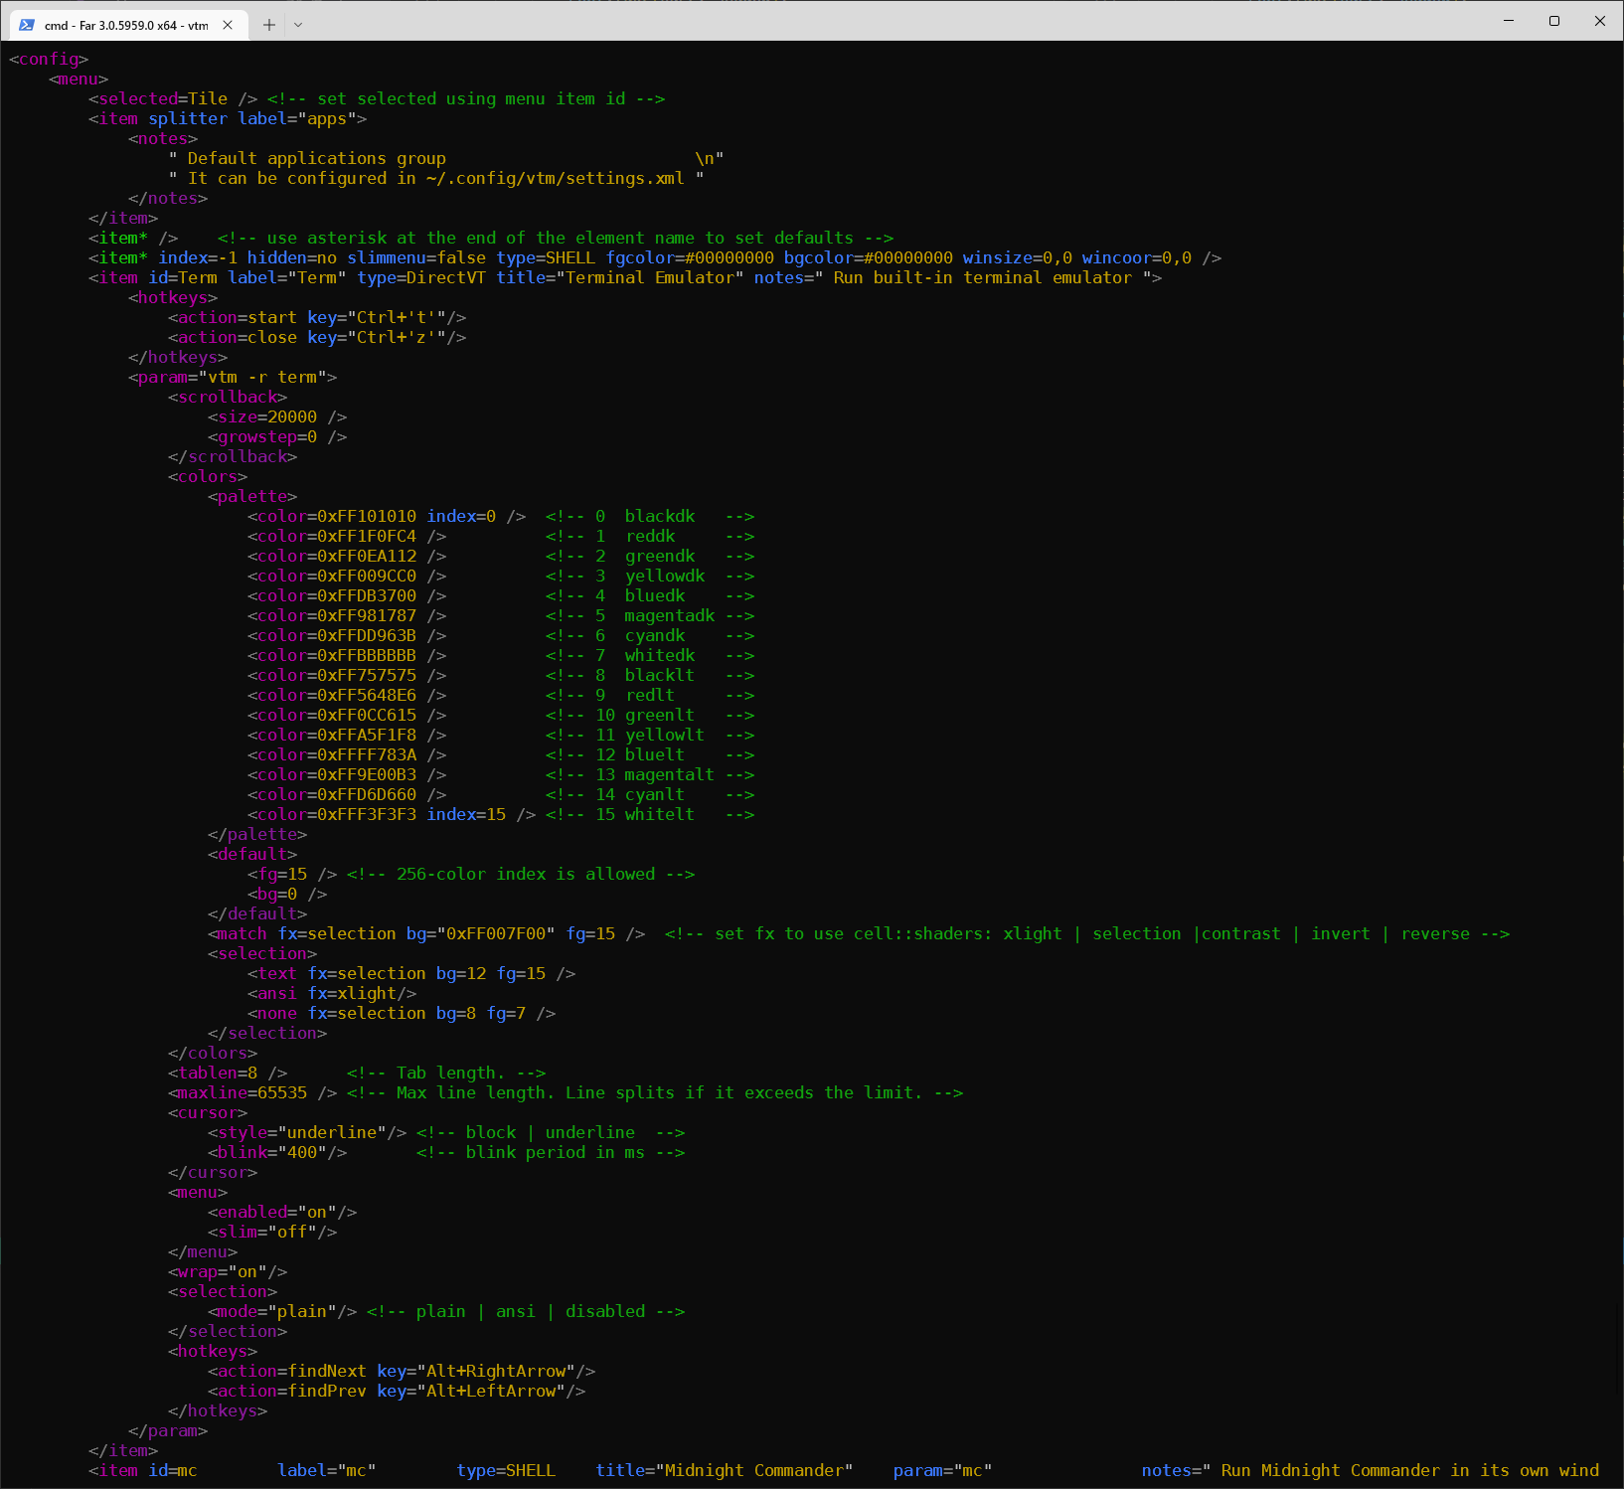The height and width of the screenshot is (1489, 1624).
Task: Click the ansi fx=xlight line
Action: pyautogui.click(x=332, y=994)
